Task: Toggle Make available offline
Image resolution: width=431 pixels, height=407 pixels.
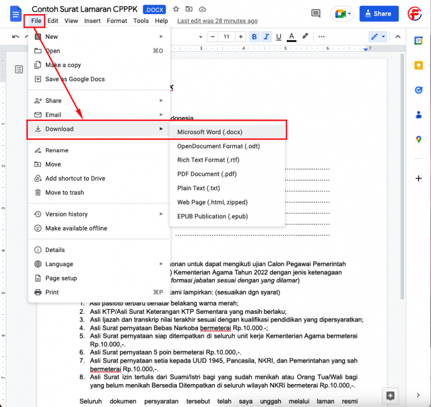Action: click(99, 228)
